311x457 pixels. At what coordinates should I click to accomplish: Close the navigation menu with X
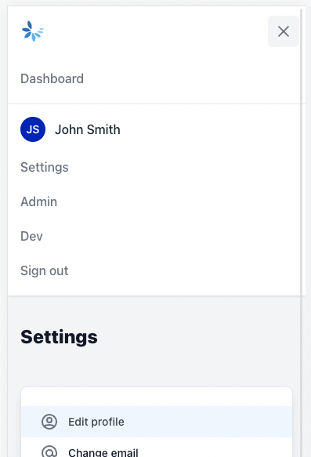[284, 31]
